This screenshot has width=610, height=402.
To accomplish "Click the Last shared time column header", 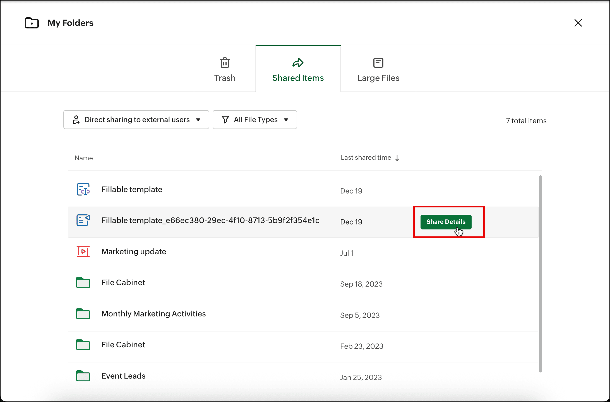I will coord(366,158).
